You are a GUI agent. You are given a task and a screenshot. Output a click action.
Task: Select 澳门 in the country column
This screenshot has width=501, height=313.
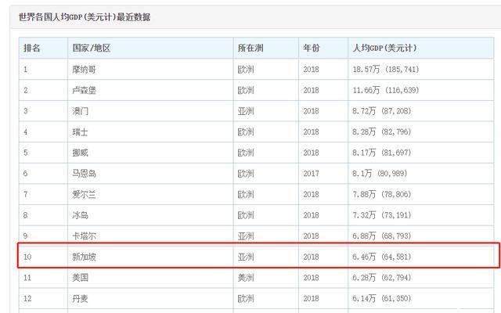81,111
